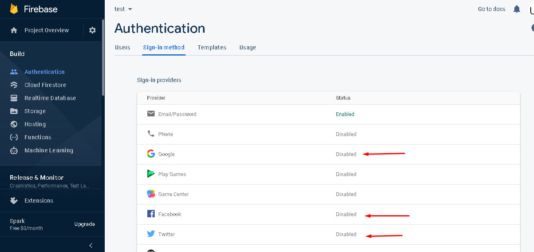
Task: Switch to the Users tab
Action: coord(122,47)
